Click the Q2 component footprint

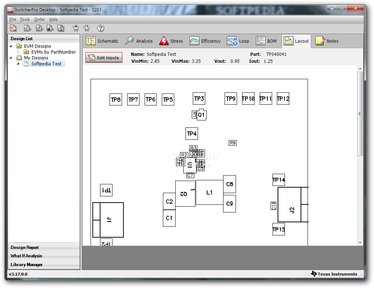[185, 193]
